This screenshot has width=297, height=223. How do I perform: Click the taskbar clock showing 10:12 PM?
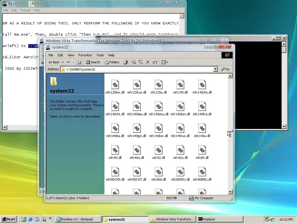click(286, 220)
